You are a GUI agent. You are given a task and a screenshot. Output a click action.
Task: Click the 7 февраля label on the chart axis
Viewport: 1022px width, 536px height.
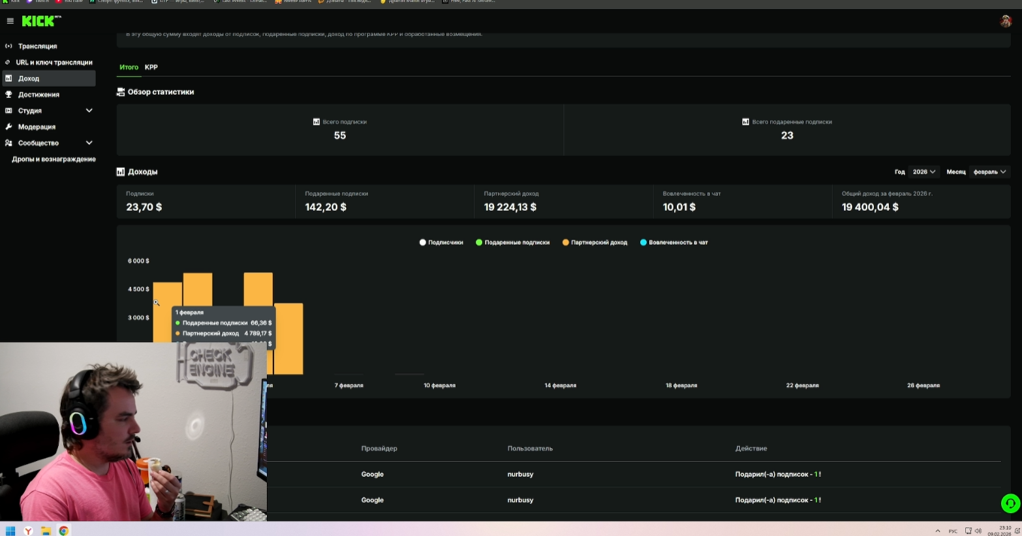349,386
